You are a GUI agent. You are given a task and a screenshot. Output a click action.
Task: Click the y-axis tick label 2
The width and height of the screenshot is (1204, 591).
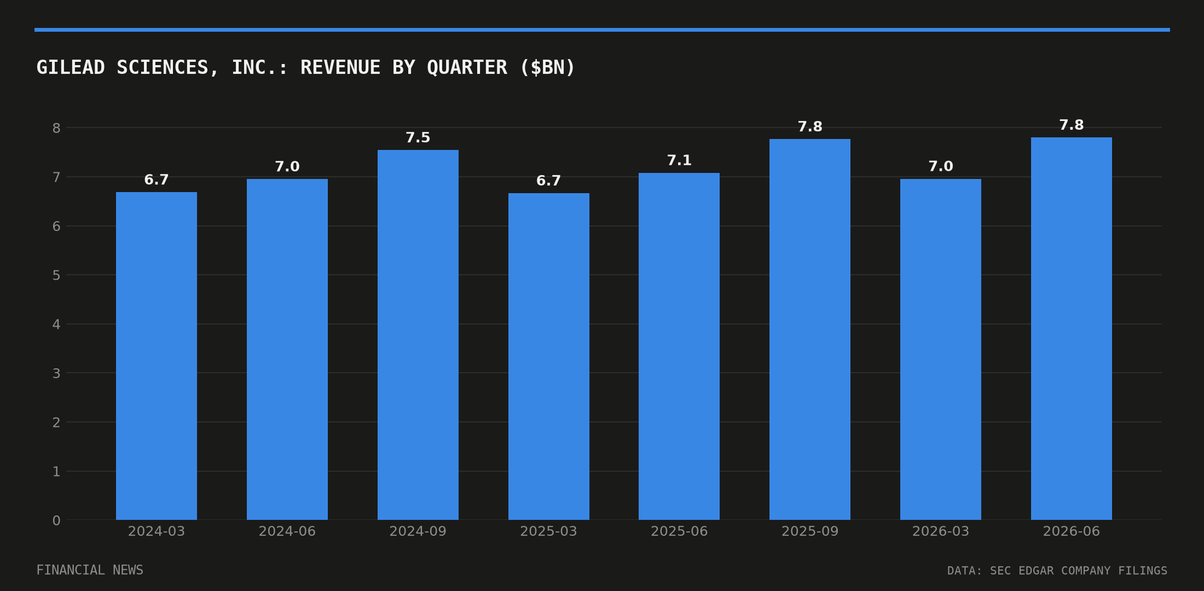click(x=56, y=422)
